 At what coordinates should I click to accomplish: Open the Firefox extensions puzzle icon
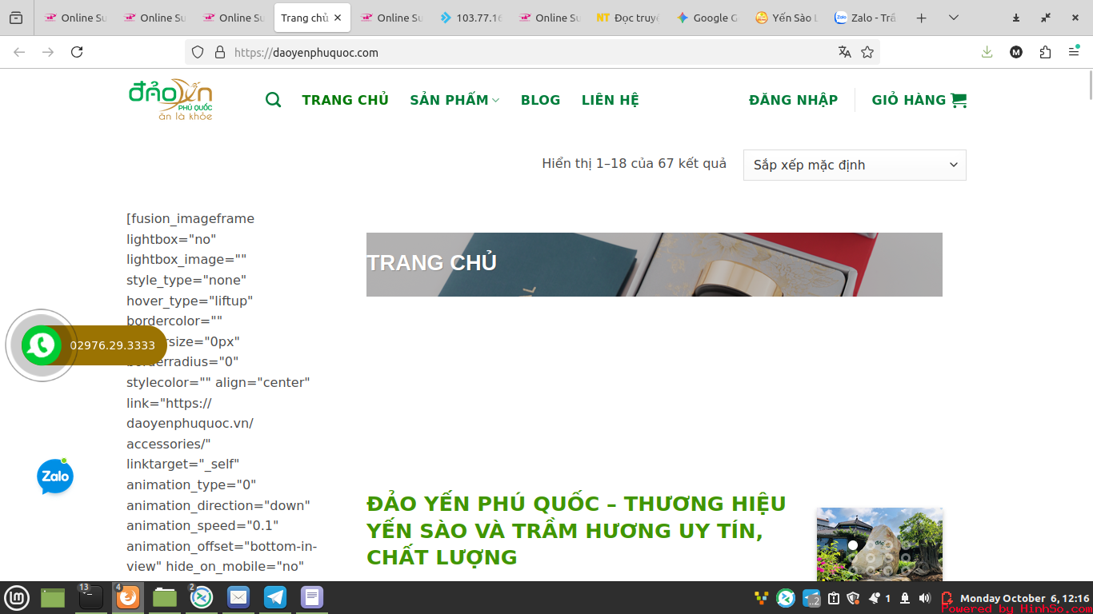1045,52
